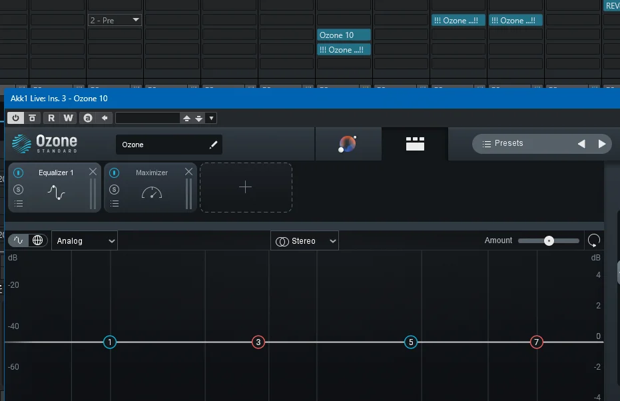The height and width of the screenshot is (401, 620).
Task: Toggle power on Maximizer module
Action: click(x=115, y=173)
